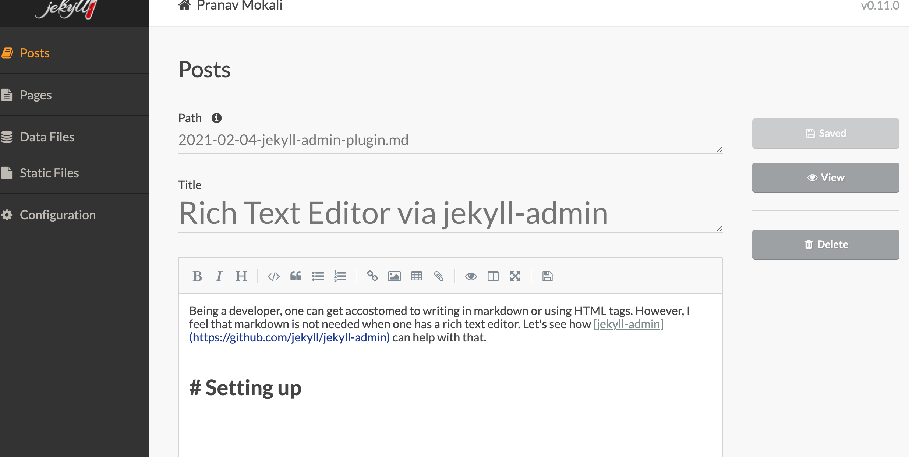Click the View button
The image size is (909, 457).
click(x=825, y=177)
